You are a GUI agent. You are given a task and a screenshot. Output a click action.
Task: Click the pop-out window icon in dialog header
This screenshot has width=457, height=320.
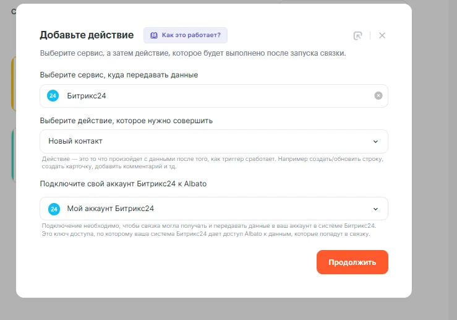(x=357, y=35)
